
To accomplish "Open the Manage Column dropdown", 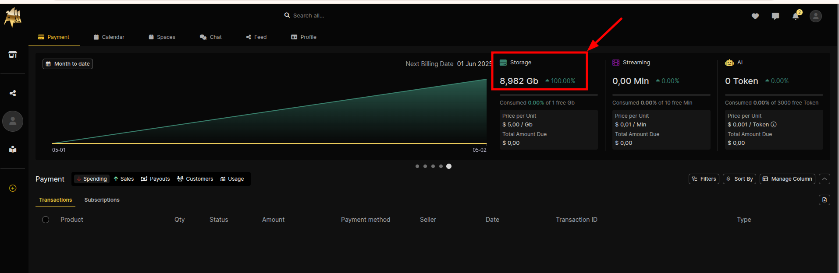I will [787, 179].
